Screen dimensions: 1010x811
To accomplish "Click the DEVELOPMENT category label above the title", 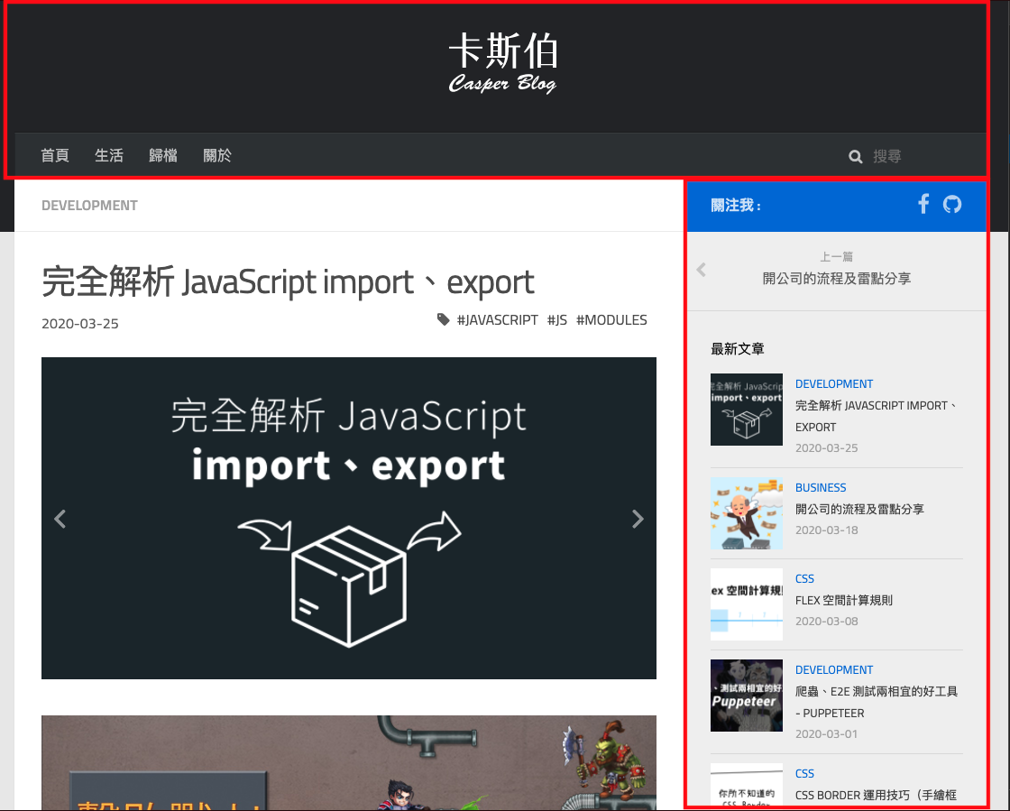I will [x=89, y=206].
